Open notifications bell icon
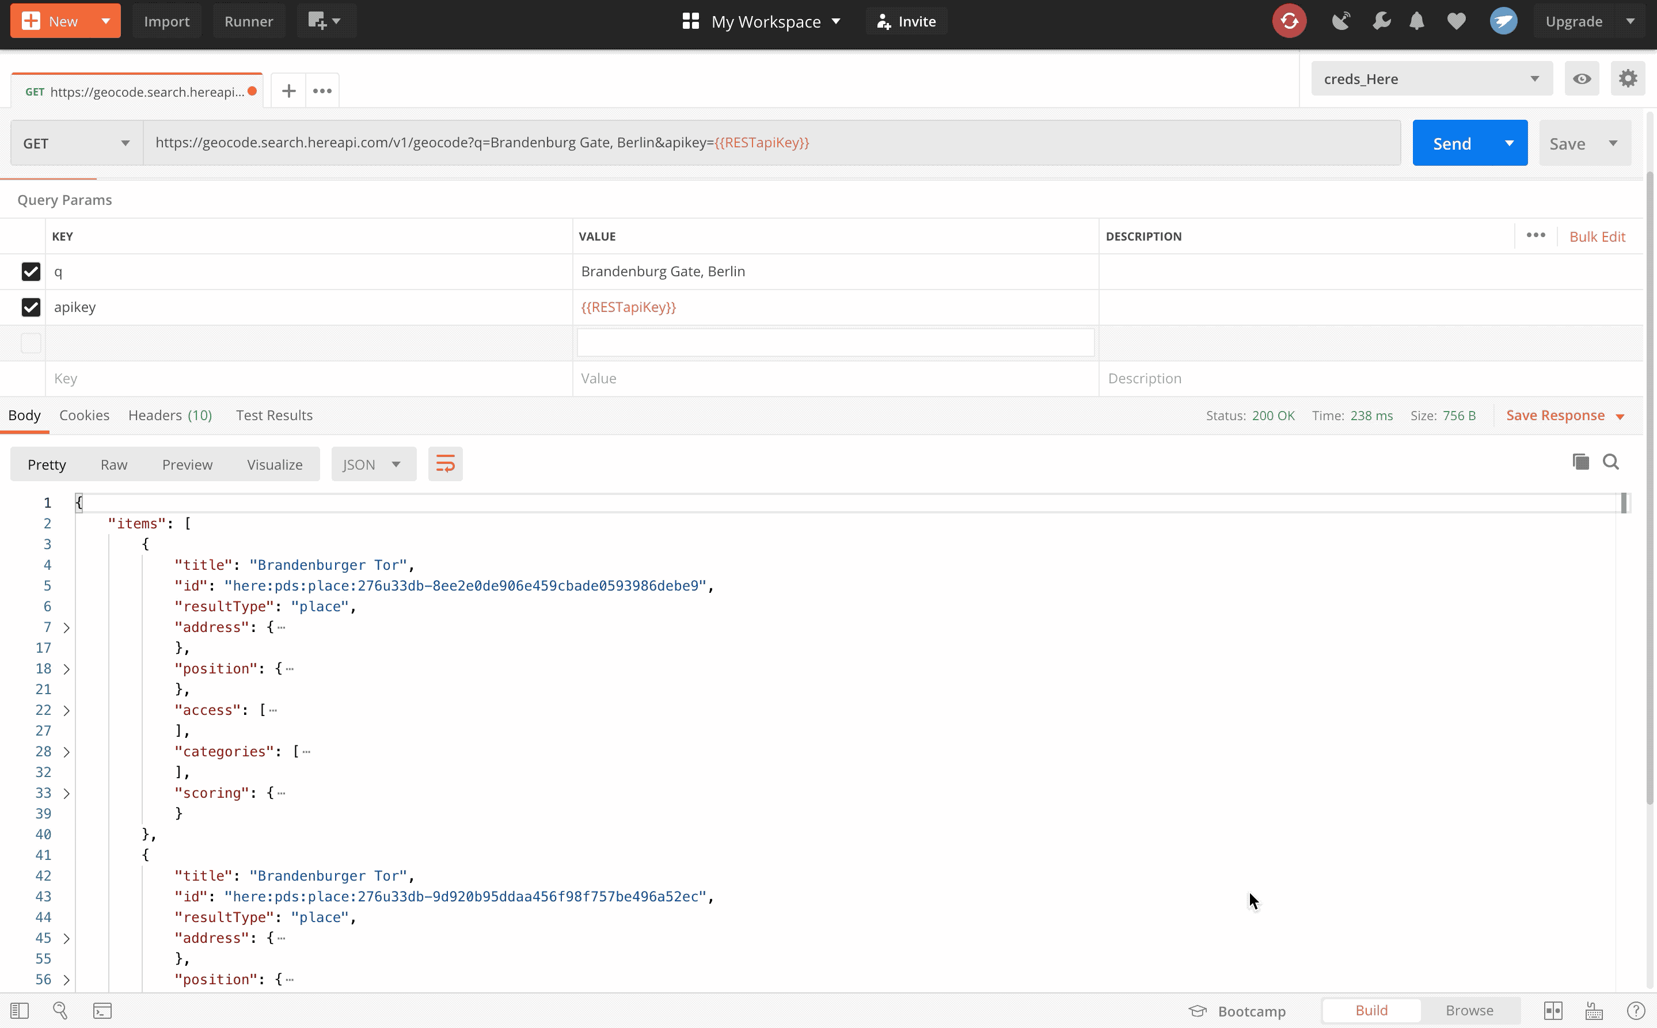Image resolution: width=1657 pixels, height=1028 pixels. (1417, 21)
